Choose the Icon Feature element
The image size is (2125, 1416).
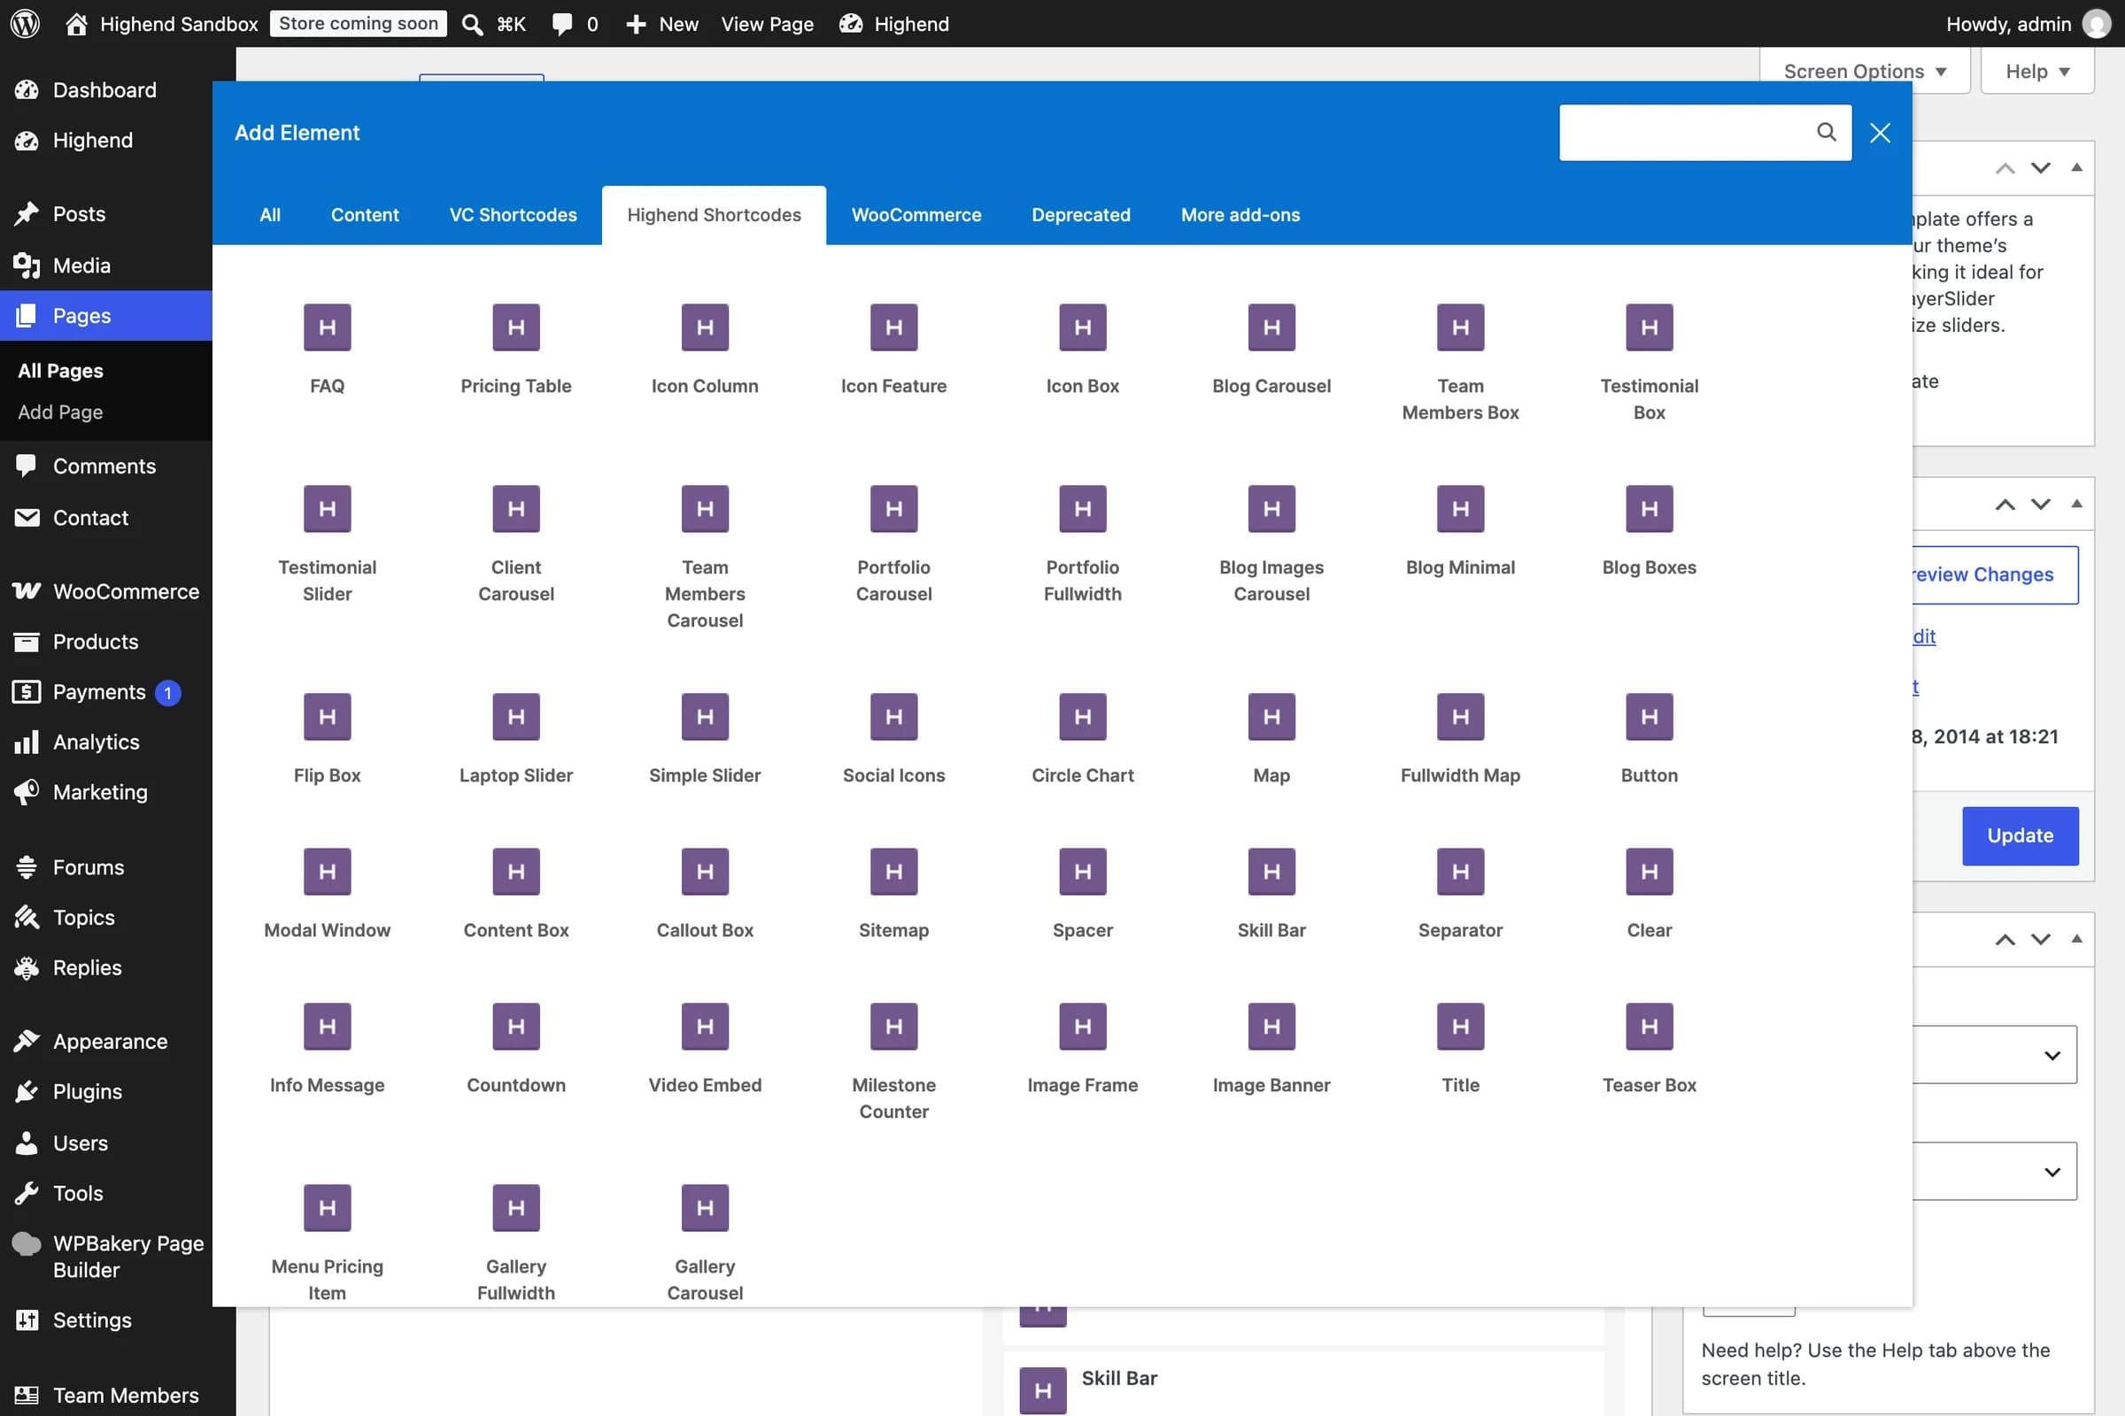click(893, 350)
